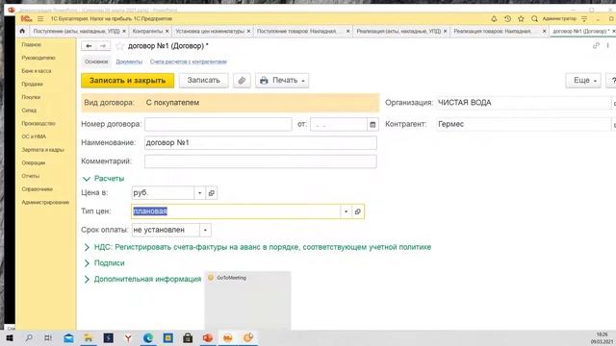Expand Дополнительная информация section
The width and height of the screenshot is (616, 346).
click(x=87, y=280)
